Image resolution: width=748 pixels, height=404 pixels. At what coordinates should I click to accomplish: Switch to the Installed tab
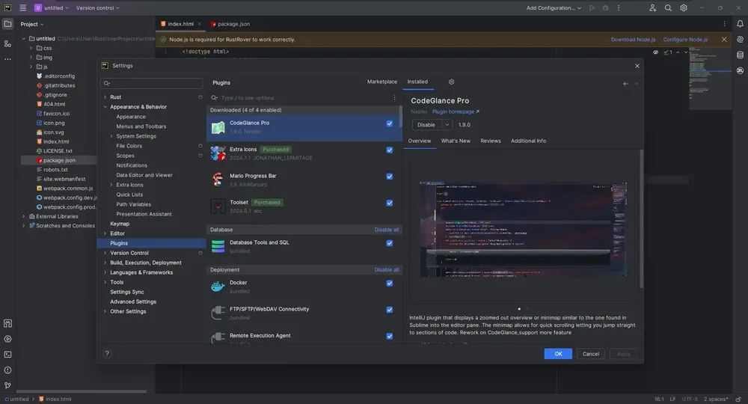tap(417, 82)
